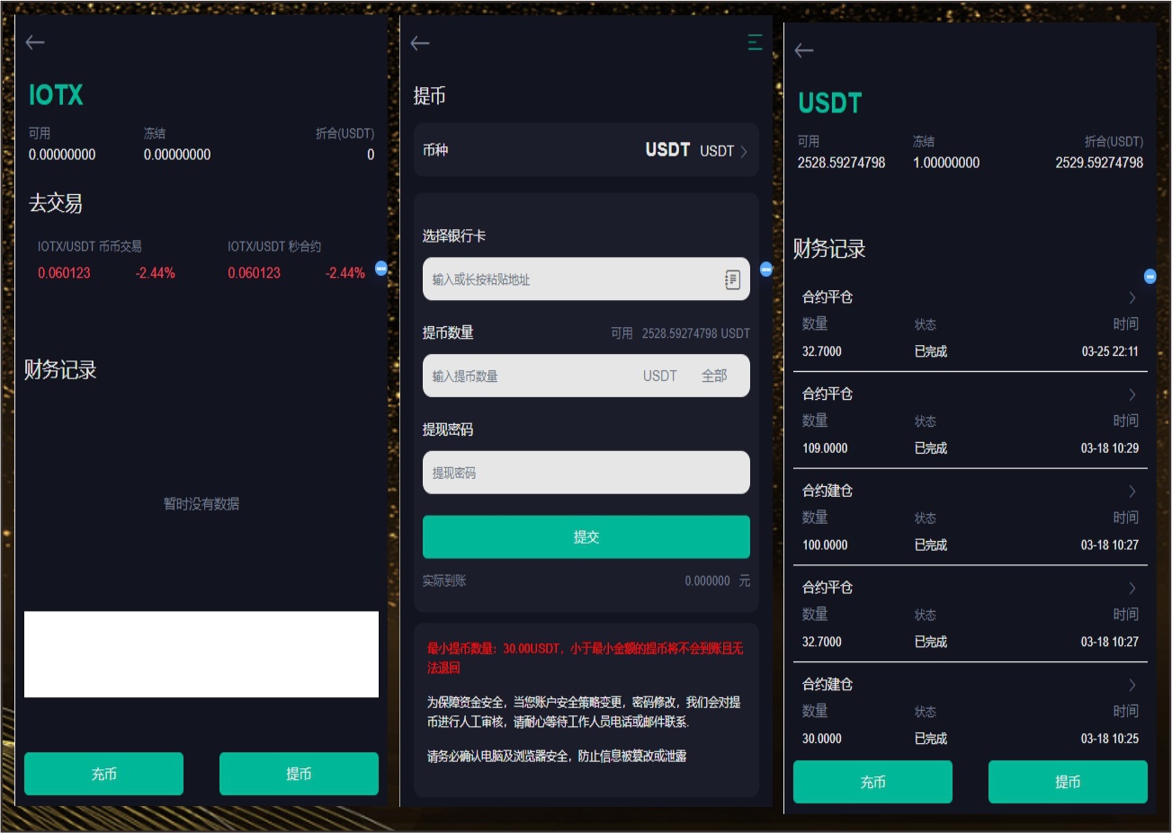The image size is (1172, 833).
Task: Click the address book icon in the address field
Action: coord(732,279)
